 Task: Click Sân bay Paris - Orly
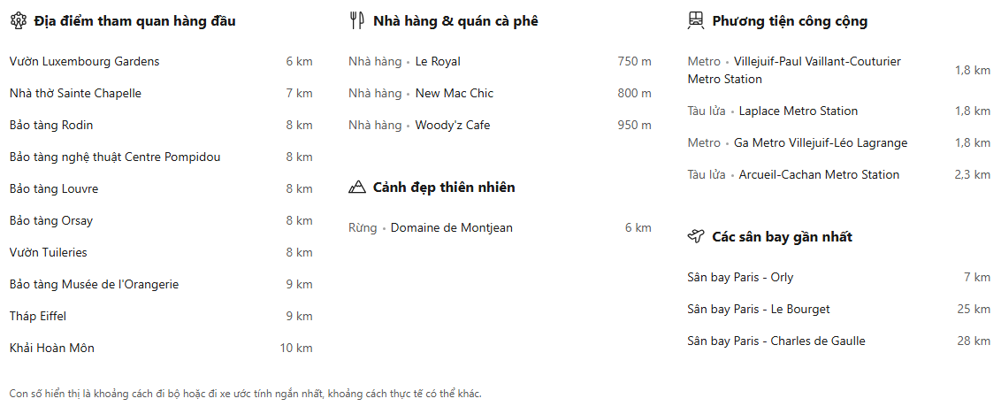740,278
